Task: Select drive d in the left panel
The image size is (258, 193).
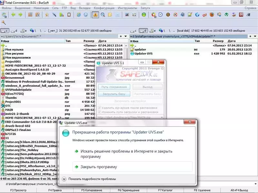Action: click(14, 31)
